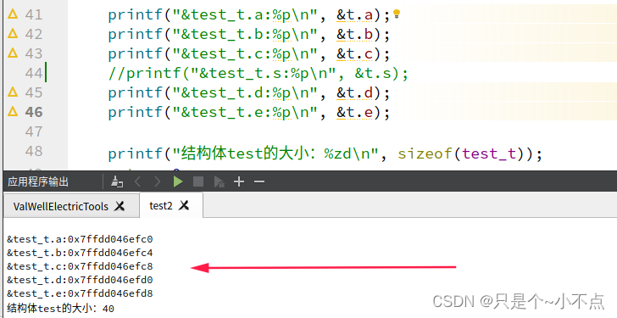Close the test2 tab
Screen dimensions: 617x318
point(184,205)
